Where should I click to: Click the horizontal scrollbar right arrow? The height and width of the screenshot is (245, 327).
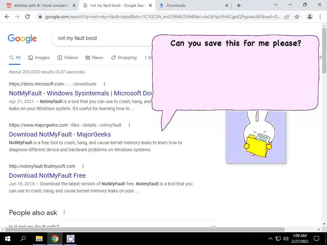click(x=319, y=229)
